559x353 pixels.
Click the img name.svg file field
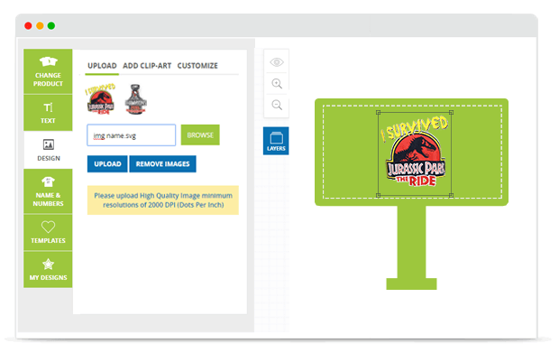132,135
